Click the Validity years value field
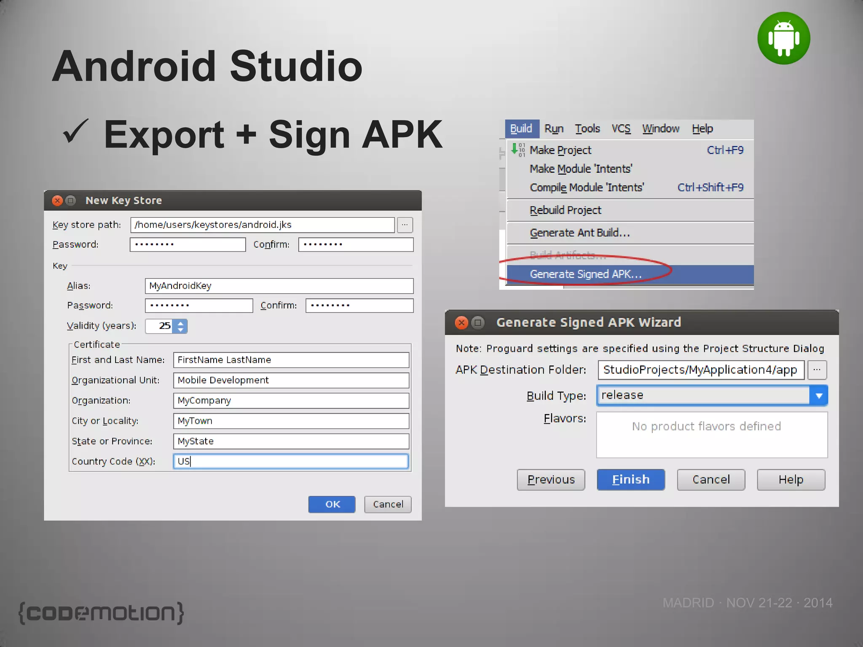863x647 pixels. [159, 326]
